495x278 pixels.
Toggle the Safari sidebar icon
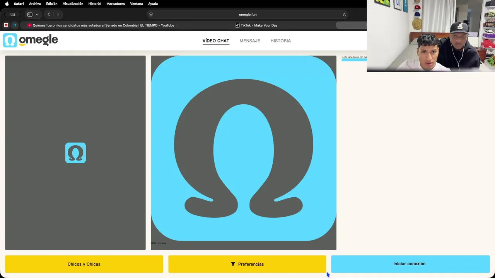(30, 14)
